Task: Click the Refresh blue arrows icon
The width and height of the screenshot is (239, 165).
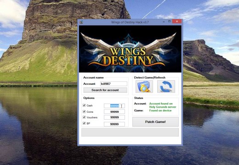Action: pos(166,87)
